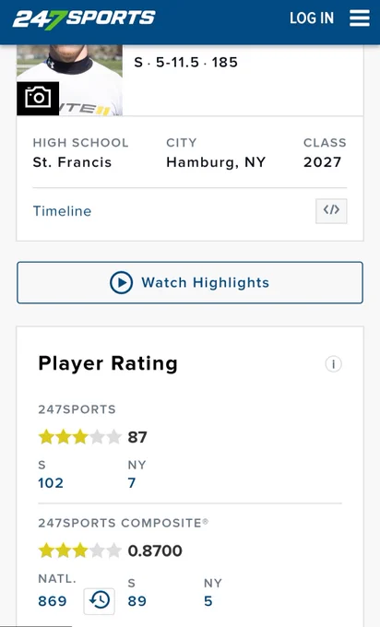Screen dimensions: 380x627
Task: Open the composite safety ranking 89
Action: 137,601
